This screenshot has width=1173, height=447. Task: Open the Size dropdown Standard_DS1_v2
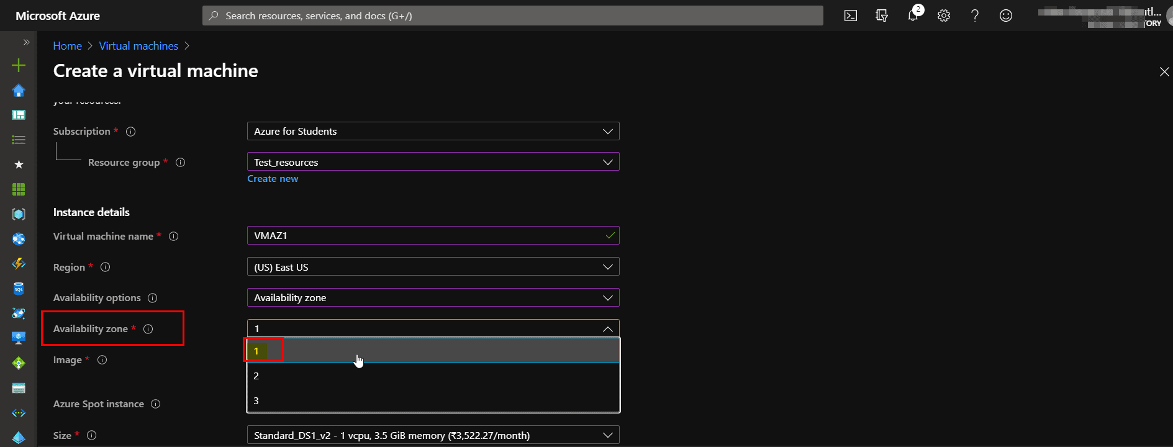(x=433, y=435)
